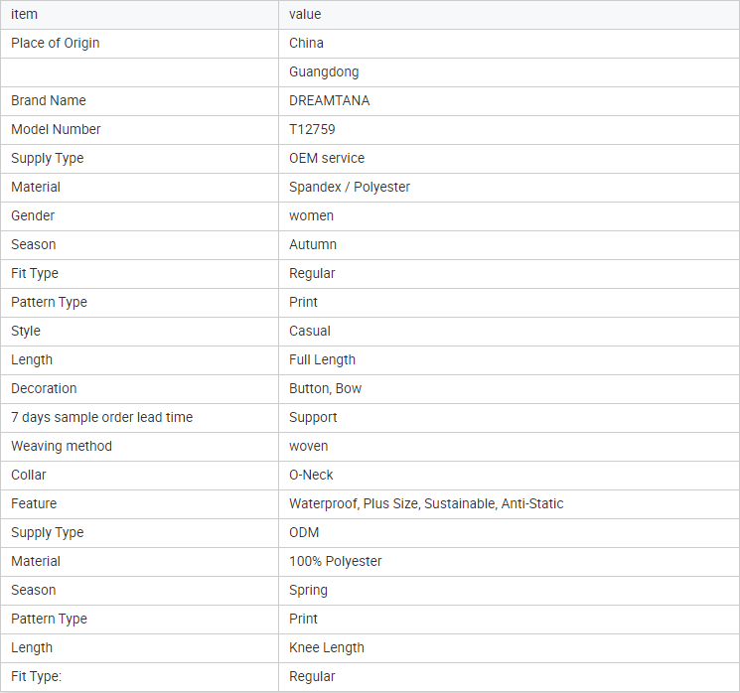Viewport: 740px width, 693px height.
Task: Click the 'Button, Bow' decoration value
Action: [x=326, y=388]
